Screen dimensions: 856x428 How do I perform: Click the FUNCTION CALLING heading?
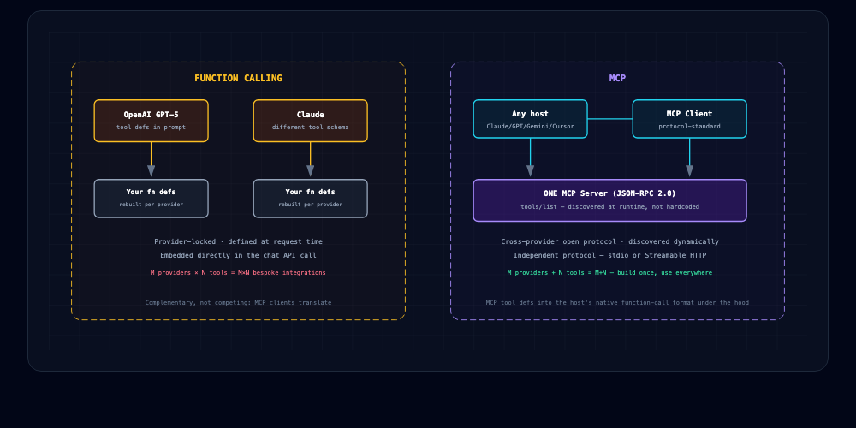[x=238, y=78]
